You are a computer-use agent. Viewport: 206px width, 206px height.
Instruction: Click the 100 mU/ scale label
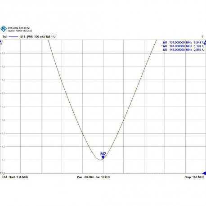(x=40, y=36)
